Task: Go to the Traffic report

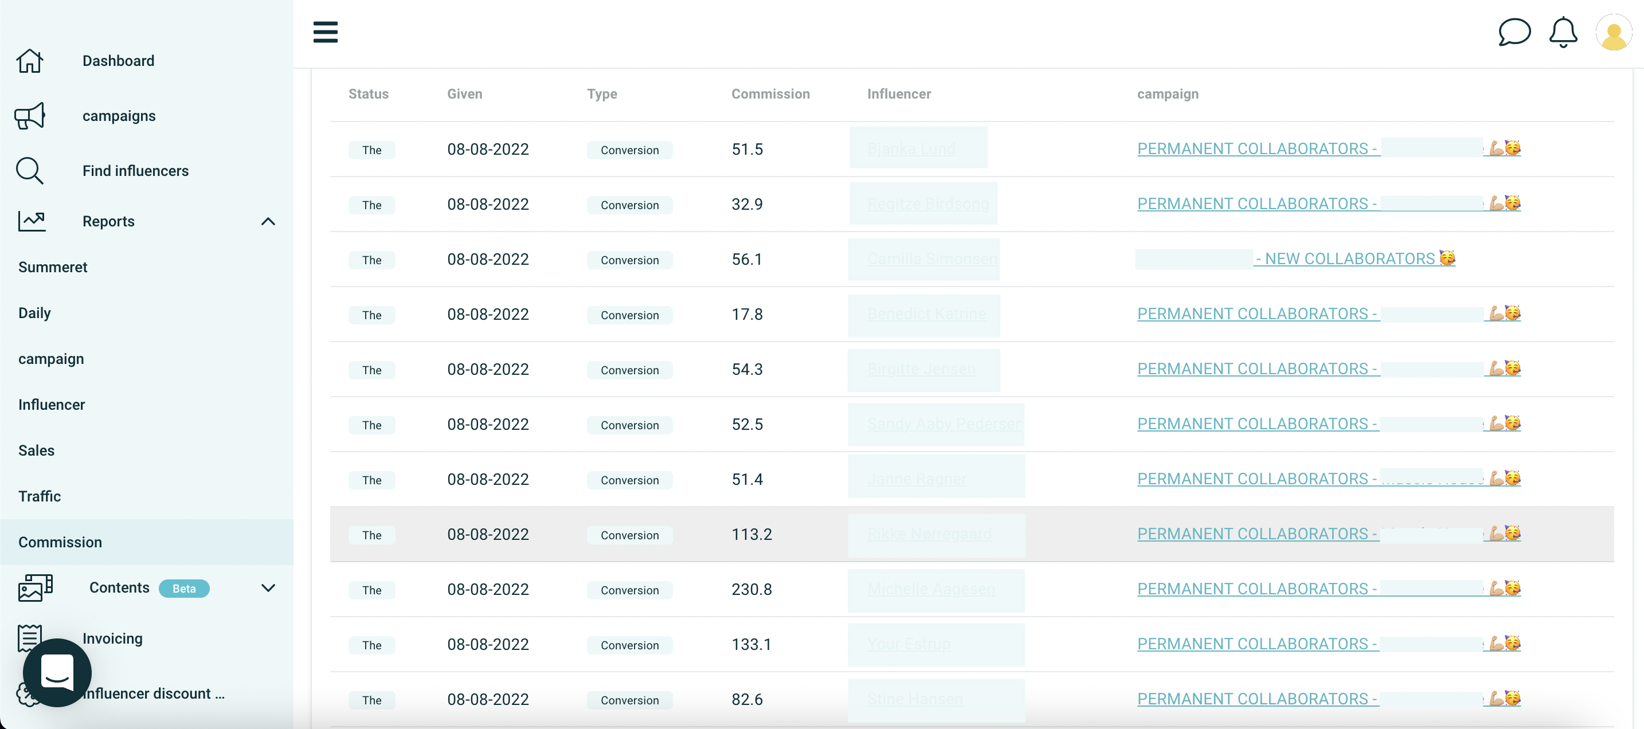Action: (x=40, y=496)
